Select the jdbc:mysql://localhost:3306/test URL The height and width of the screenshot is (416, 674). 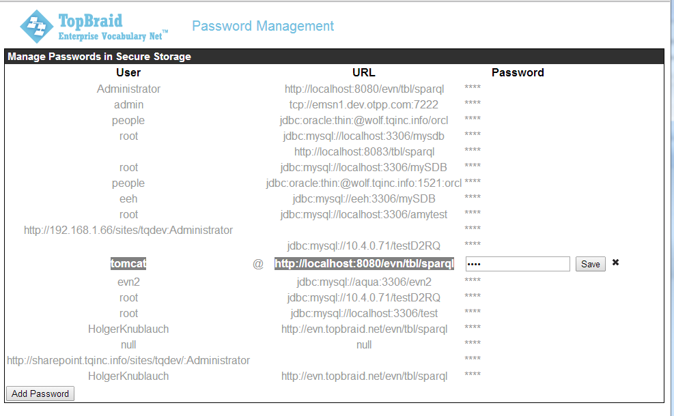tap(364, 313)
